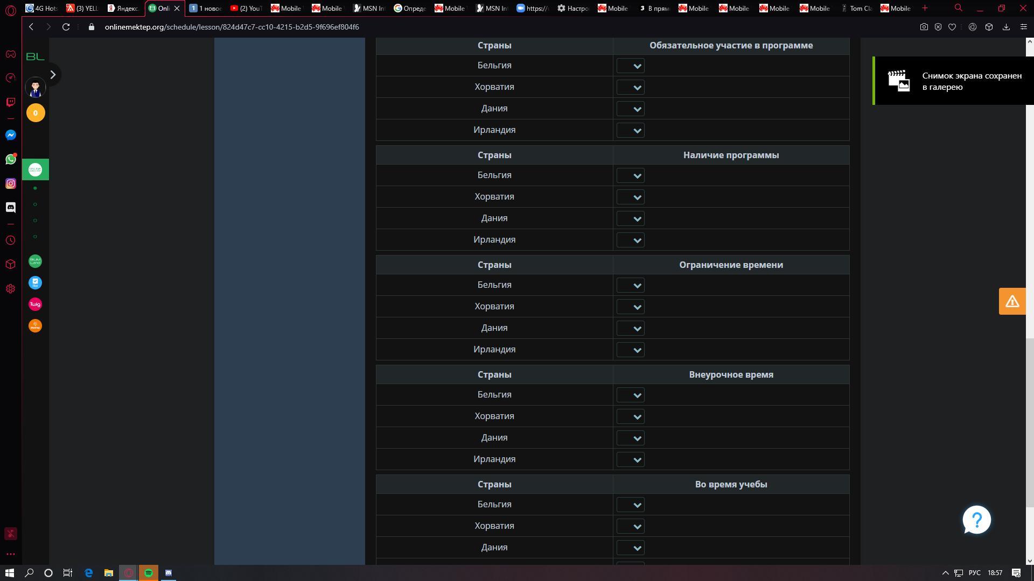Image resolution: width=1034 pixels, height=581 pixels.
Task: Open the Хорватия dropdown under Обязательное участие
Action: 631,88
